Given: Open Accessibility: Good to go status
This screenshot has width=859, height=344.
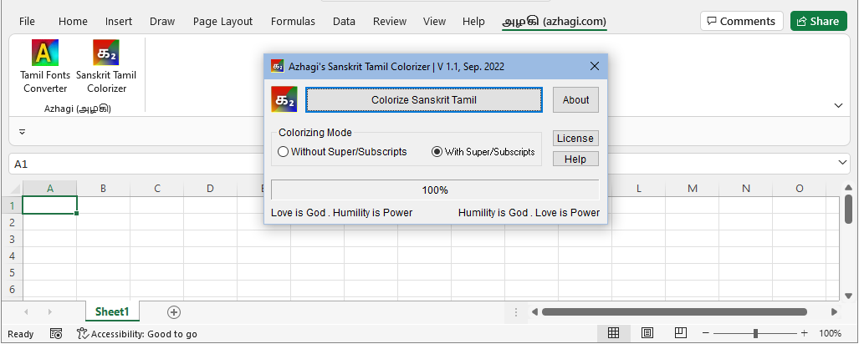Looking at the screenshot, I should pos(137,334).
